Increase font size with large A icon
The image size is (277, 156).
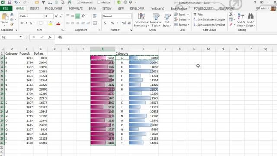[56, 16]
